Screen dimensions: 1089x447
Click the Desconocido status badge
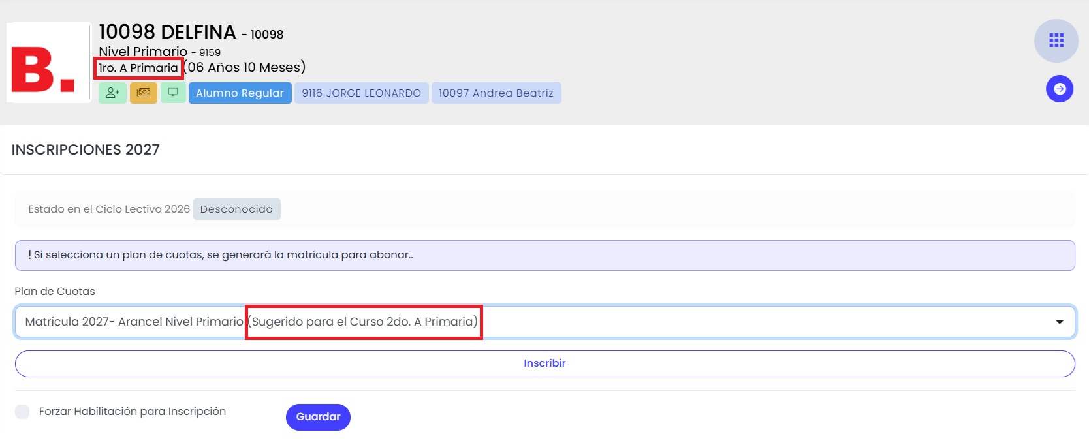(x=236, y=209)
